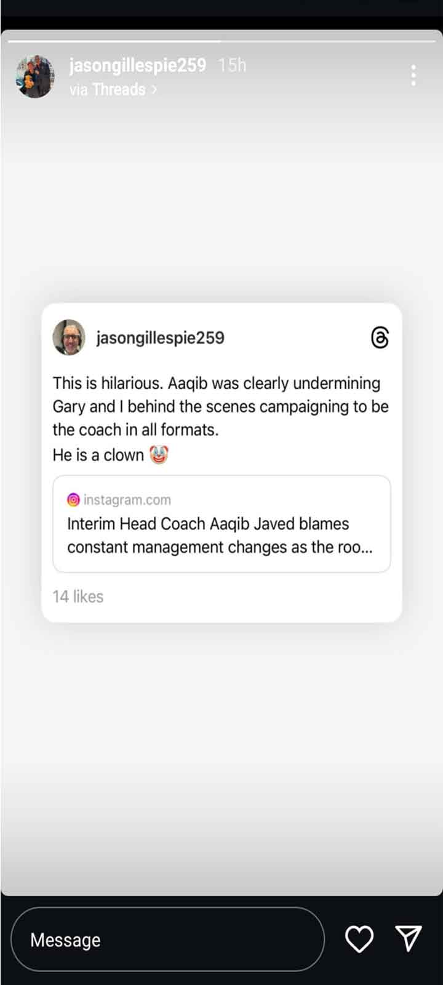
Task: Like the story with the heart icon
Action: coord(359,939)
